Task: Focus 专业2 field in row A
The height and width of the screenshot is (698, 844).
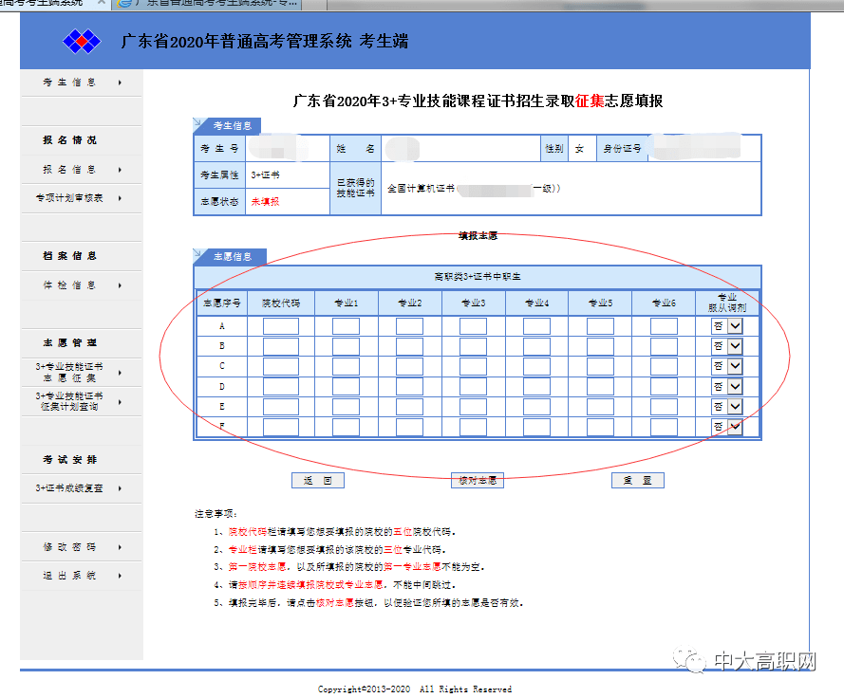Action: (x=409, y=326)
